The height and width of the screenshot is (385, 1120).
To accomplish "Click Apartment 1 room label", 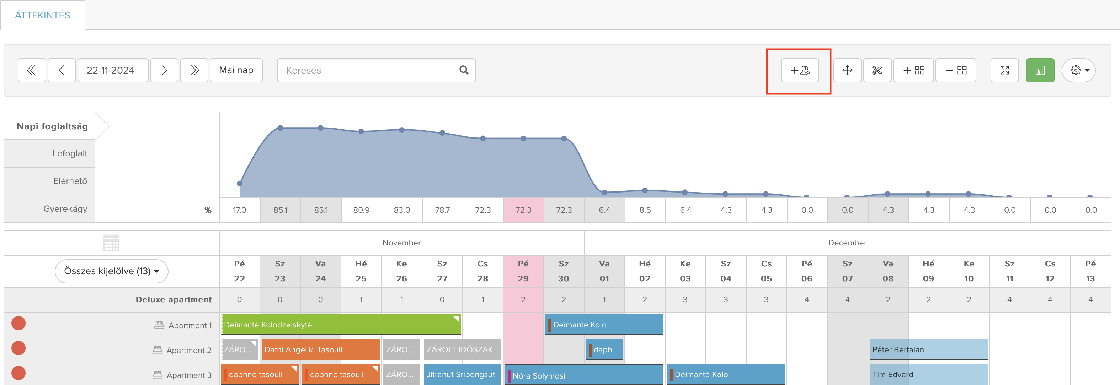I will pos(190,325).
